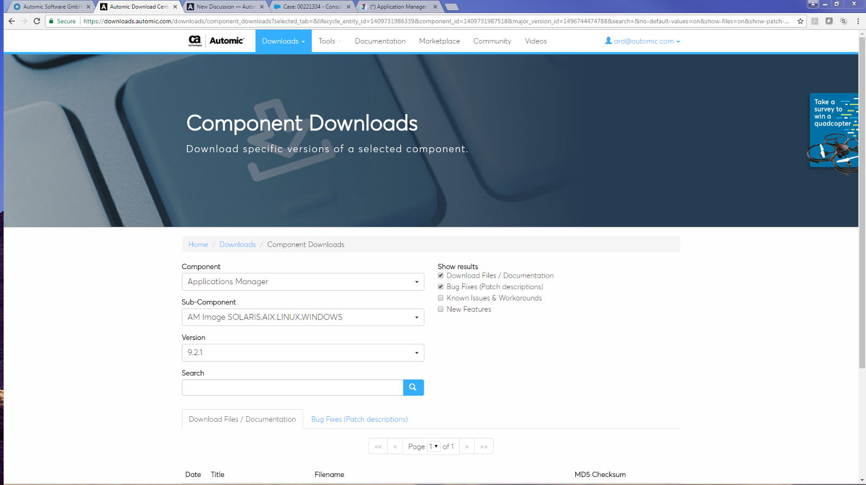Click the browser address bar URL
Screen dimensions: 866x485
click(x=436, y=21)
